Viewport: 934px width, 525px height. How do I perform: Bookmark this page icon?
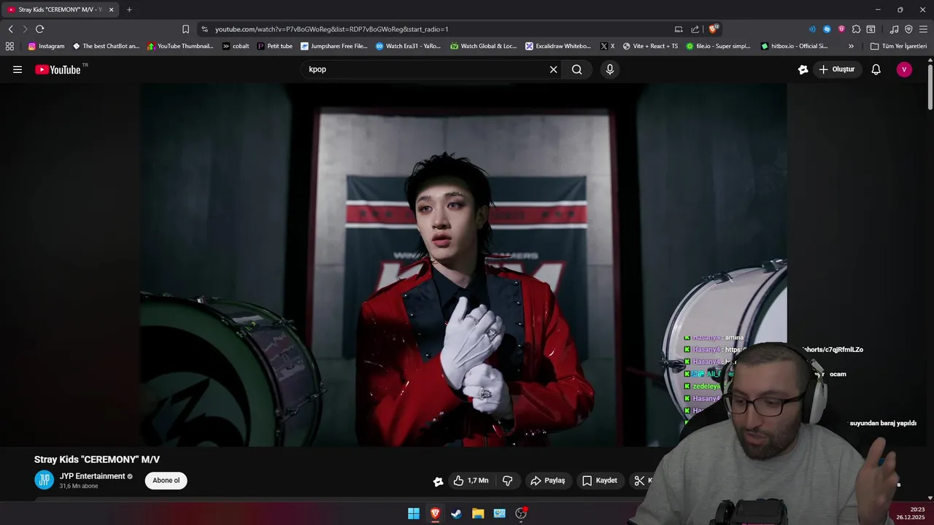tap(185, 29)
